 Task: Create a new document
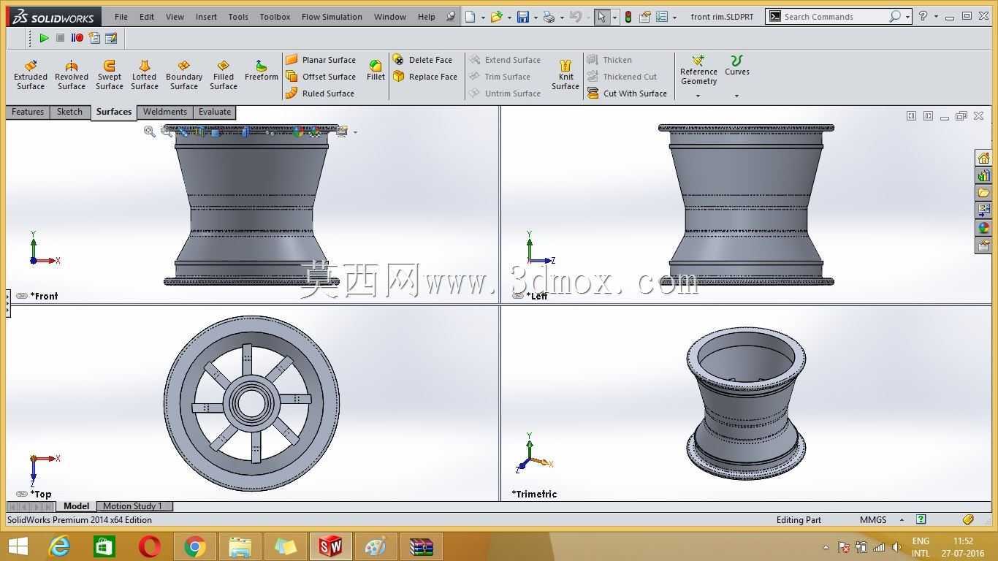(471, 17)
